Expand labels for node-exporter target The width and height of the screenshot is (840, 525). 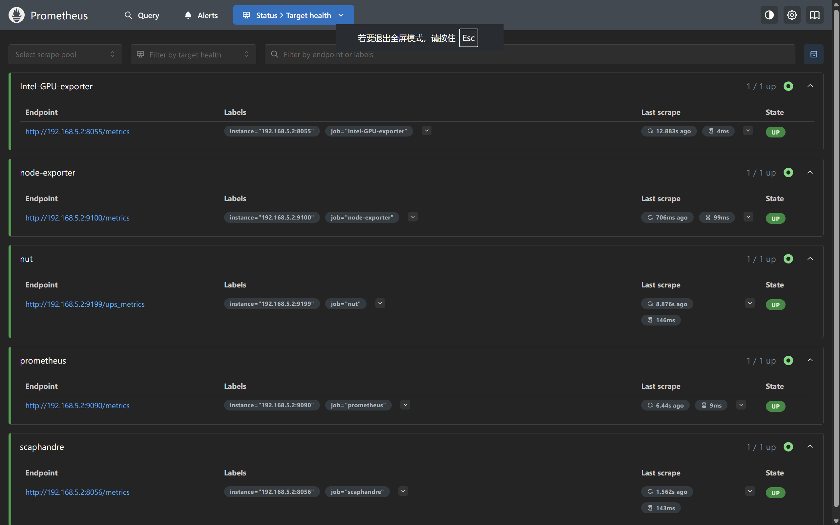tap(413, 217)
